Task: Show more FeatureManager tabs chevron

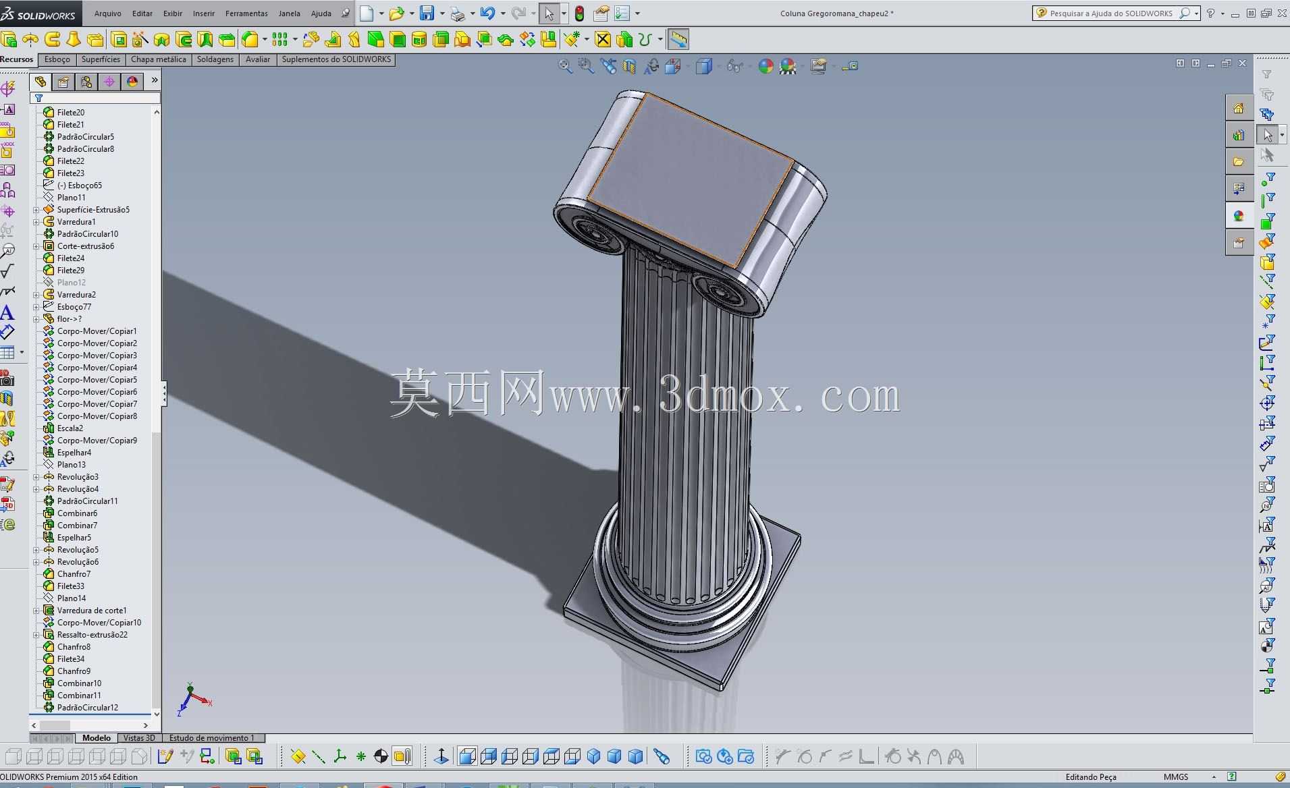Action: click(x=154, y=80)
